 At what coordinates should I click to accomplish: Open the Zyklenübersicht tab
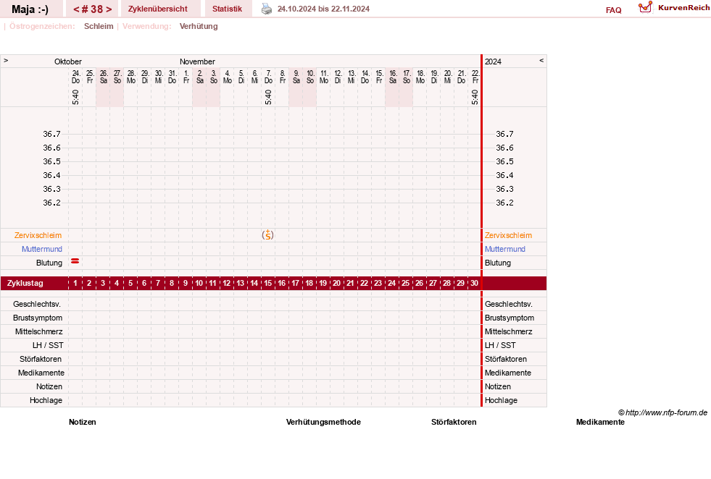tap(158, 9)
